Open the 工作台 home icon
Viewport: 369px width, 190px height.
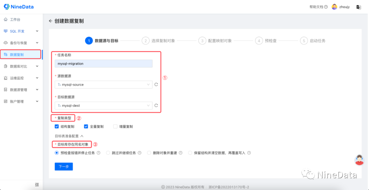click(x=6, y=19)
